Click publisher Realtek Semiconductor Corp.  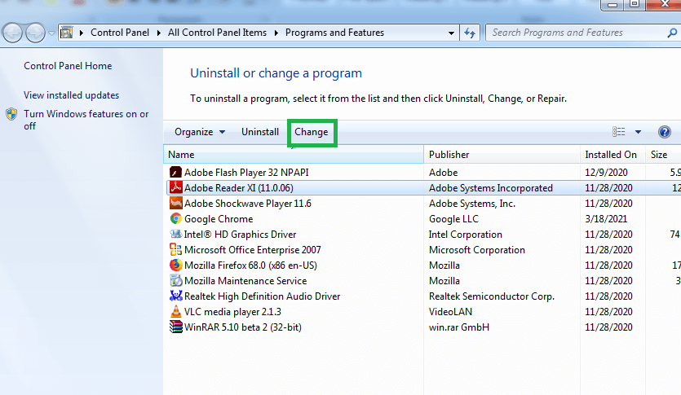[492, 296]
